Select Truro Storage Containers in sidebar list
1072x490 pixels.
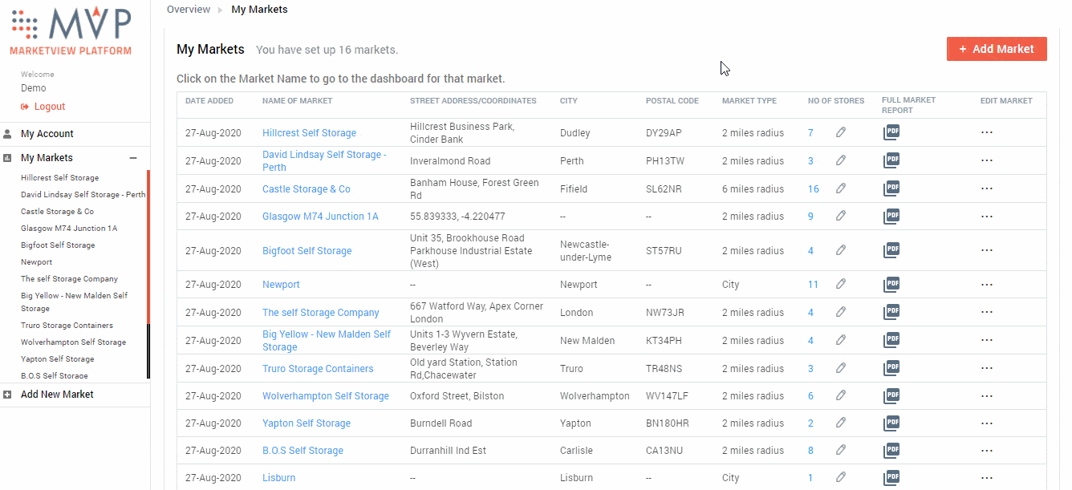tap(67, 326)
